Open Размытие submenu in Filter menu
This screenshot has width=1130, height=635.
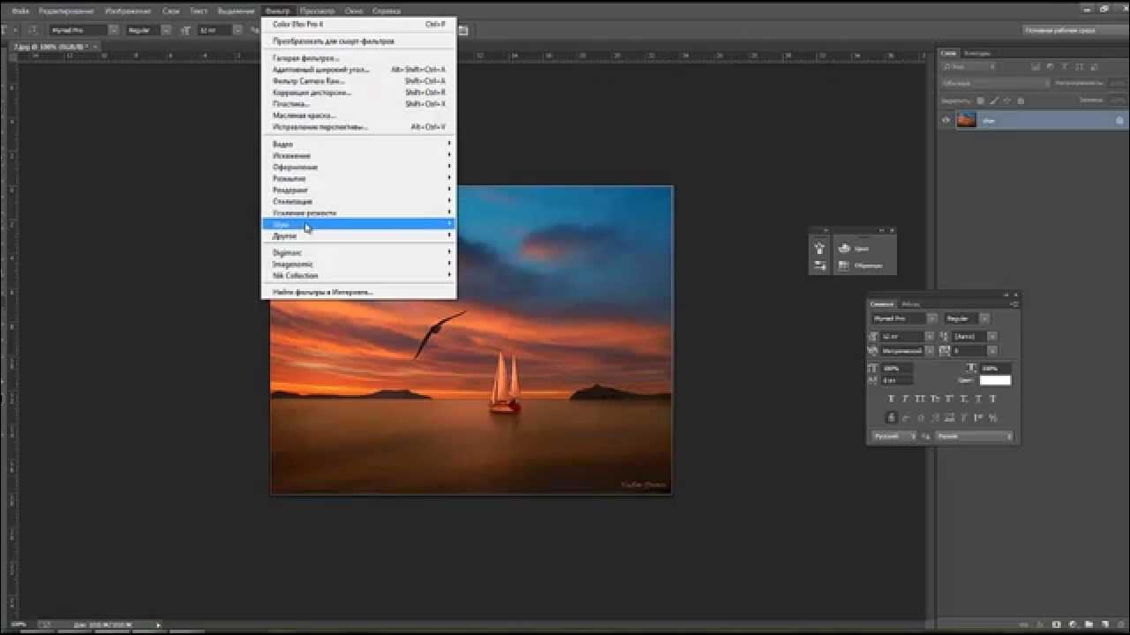point(359,178)
